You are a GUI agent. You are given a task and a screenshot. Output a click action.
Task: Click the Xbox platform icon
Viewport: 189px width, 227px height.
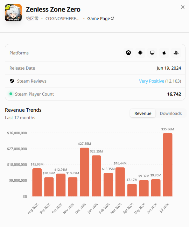[128, 53]
